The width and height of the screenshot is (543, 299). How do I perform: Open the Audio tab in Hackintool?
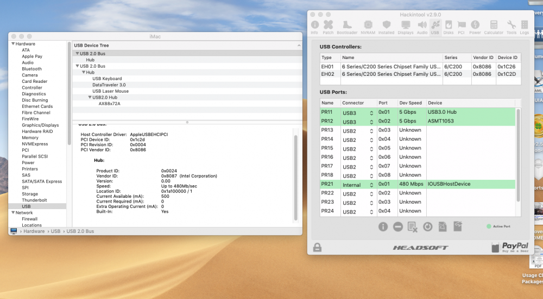click(x=422, y=27)
